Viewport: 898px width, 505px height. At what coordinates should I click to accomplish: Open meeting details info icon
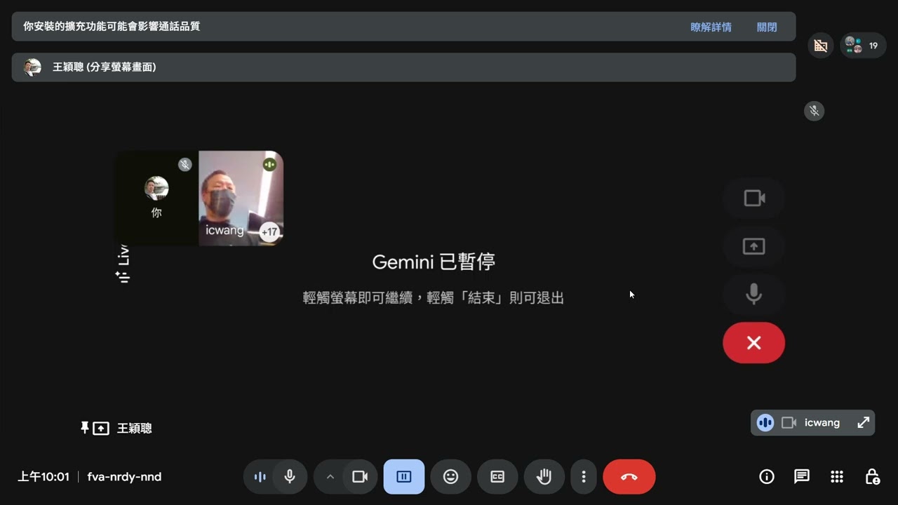coord(767,477)
